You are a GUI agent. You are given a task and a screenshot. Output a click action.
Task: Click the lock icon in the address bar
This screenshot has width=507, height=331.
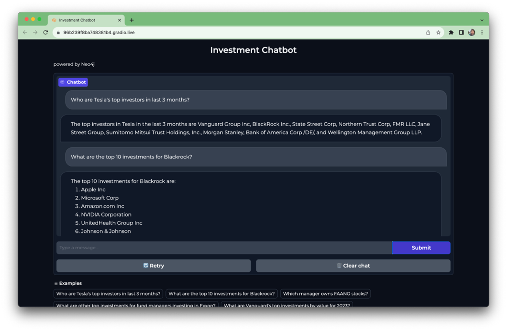pos(58,33)
